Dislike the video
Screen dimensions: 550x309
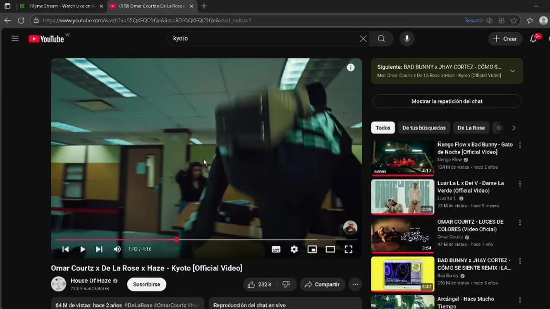[x=286, y=285]
